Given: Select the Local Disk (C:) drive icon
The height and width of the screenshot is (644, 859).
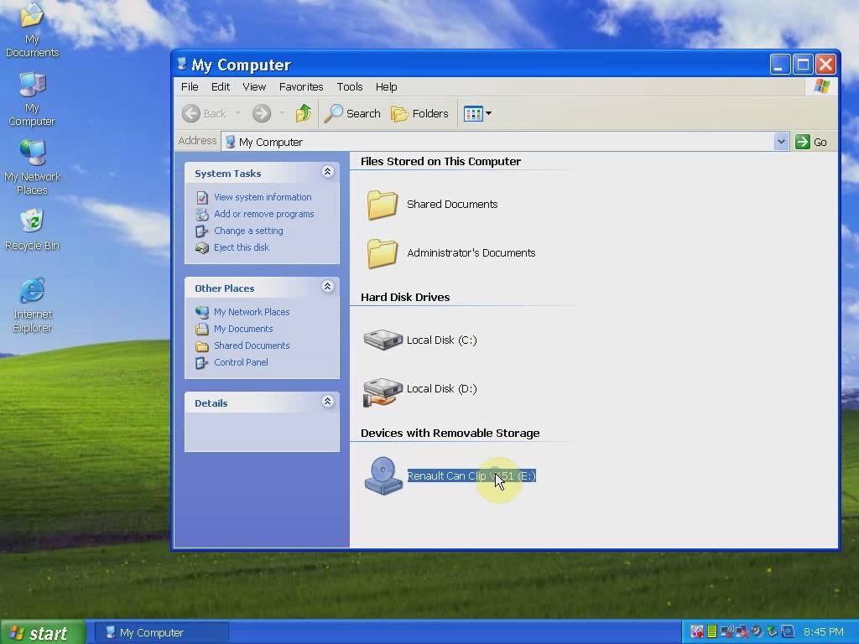Looking at the screenshot, I should click(383, 340).
